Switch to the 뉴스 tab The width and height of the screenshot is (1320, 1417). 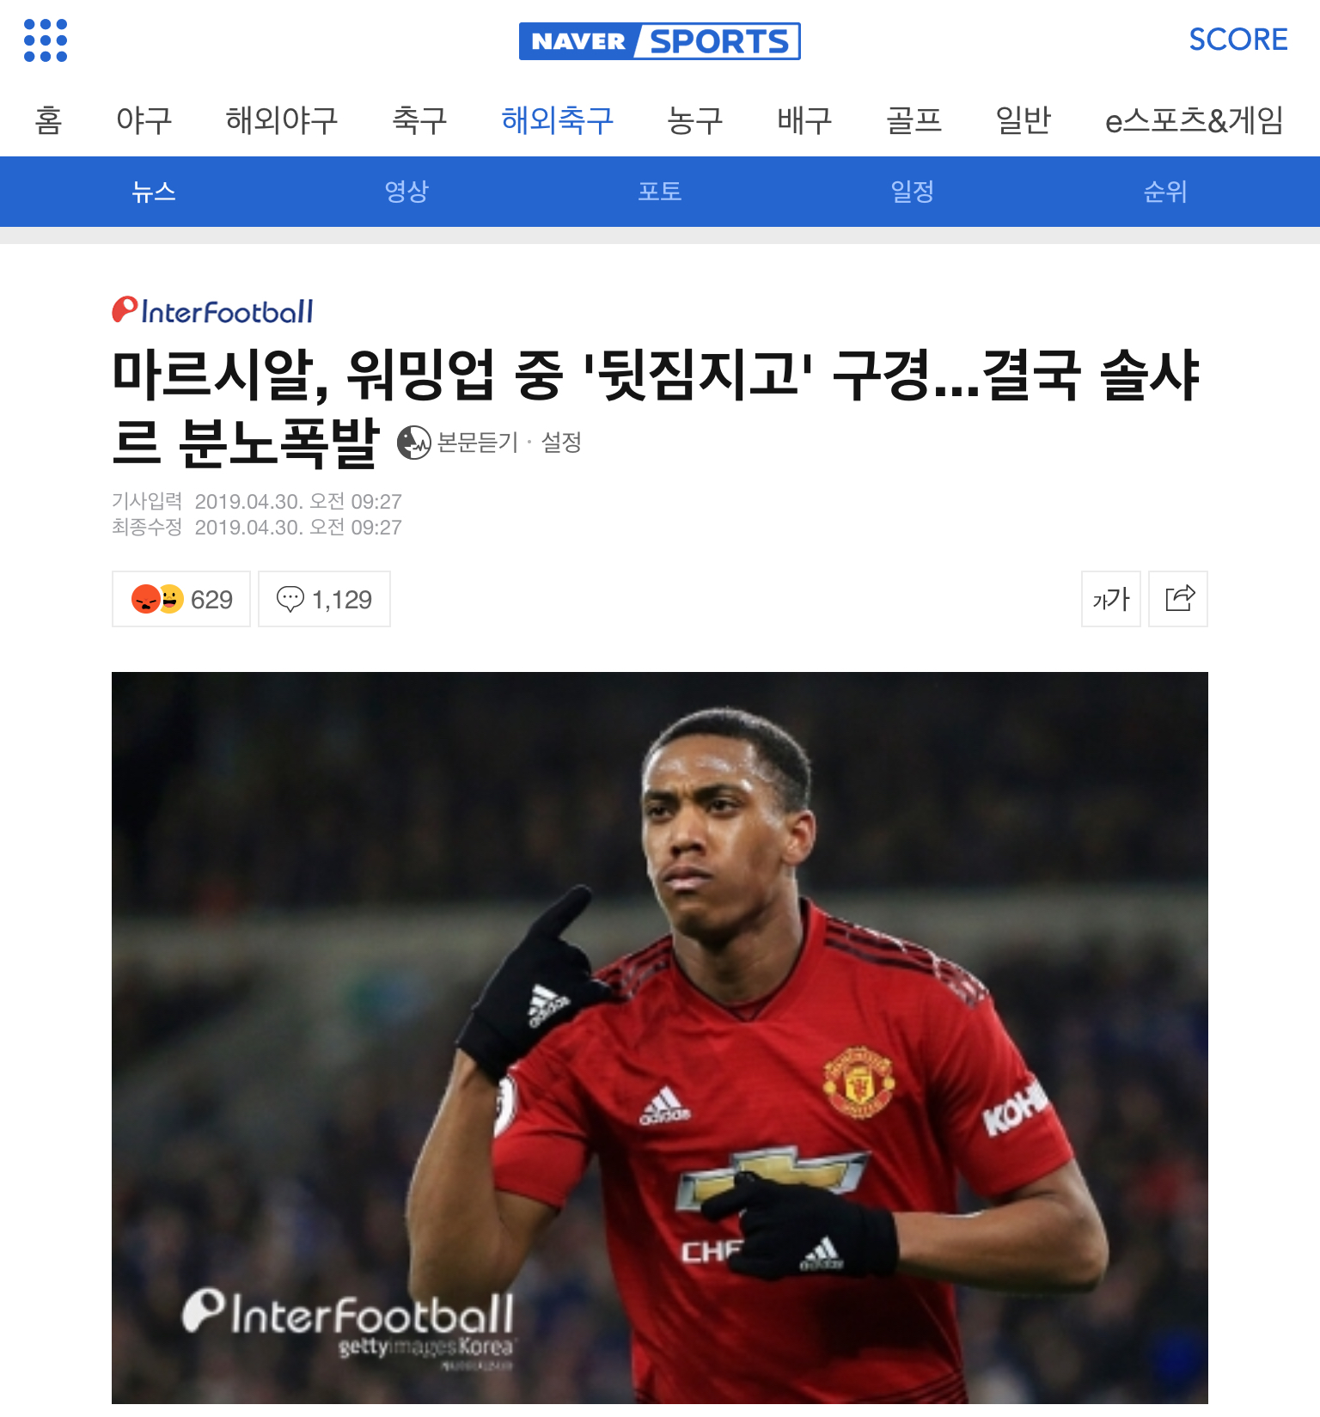coord(154,192)
